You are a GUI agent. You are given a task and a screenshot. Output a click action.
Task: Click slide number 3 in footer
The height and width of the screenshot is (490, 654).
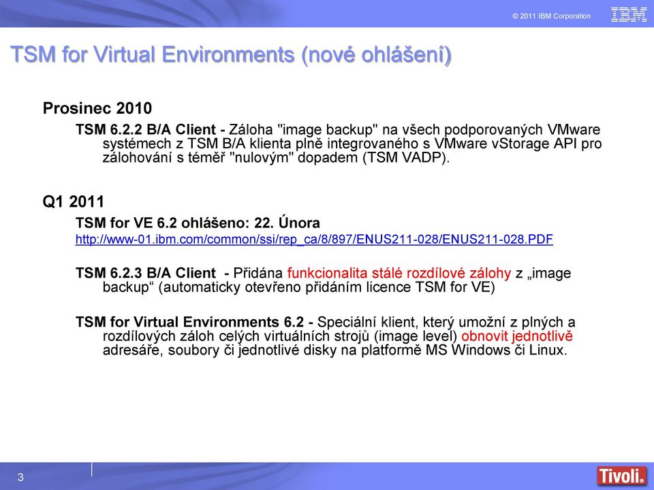coord(20,478)
